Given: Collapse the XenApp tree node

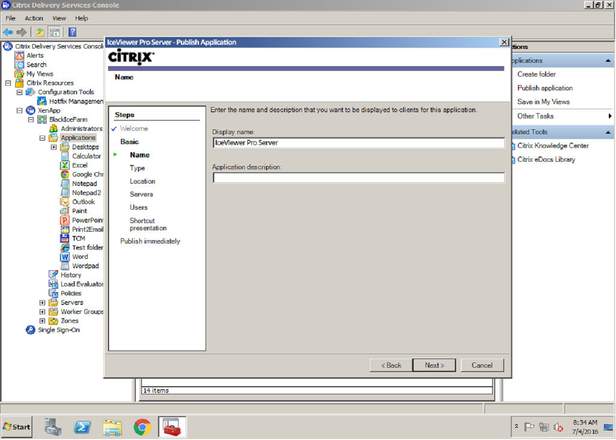Looking at the screenshot, I should tap(20, 110).
